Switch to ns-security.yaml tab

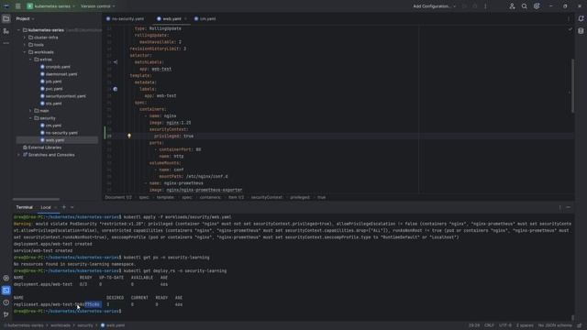pos(125,18)
